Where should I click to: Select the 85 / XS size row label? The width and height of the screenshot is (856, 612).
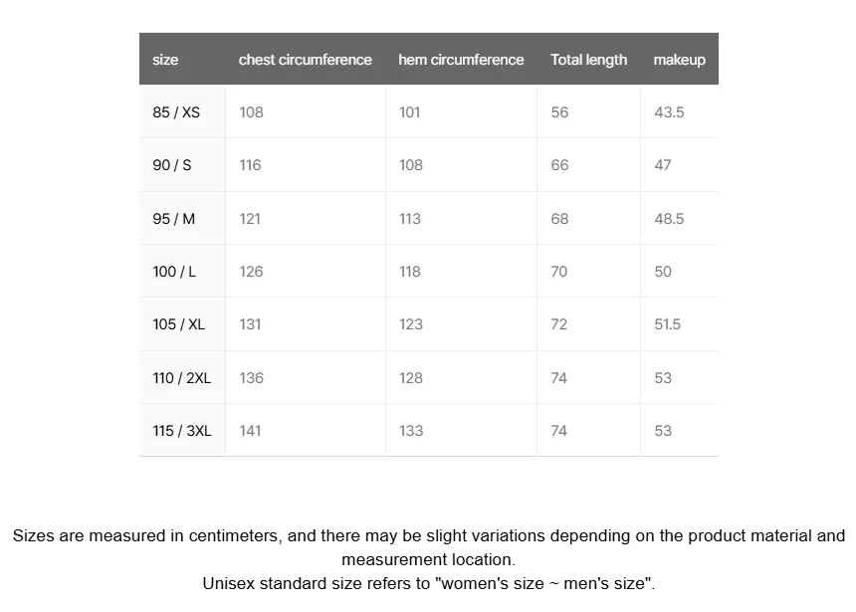tap(176, 111)
